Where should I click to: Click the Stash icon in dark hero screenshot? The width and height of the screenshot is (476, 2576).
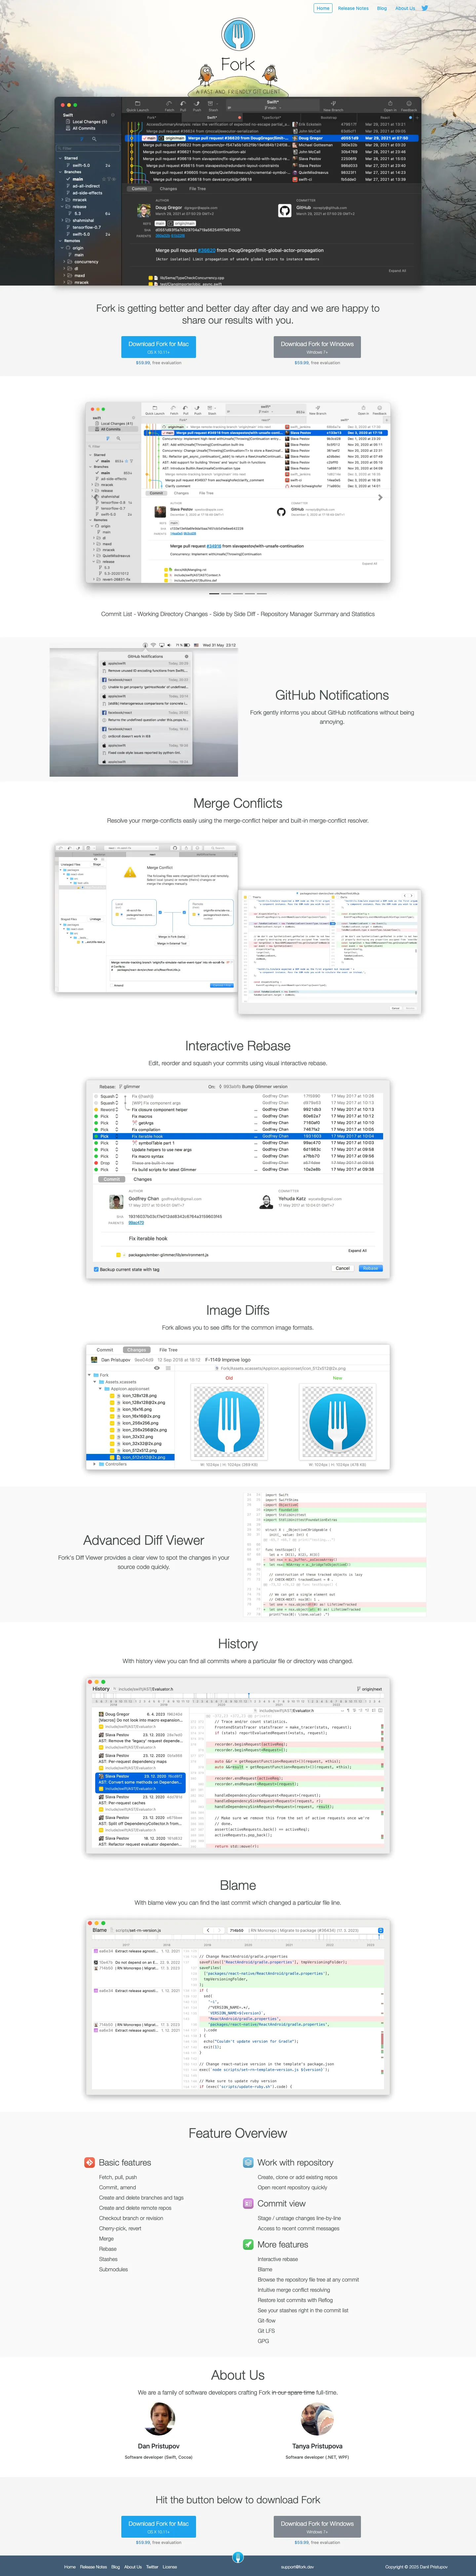point(213,104)
